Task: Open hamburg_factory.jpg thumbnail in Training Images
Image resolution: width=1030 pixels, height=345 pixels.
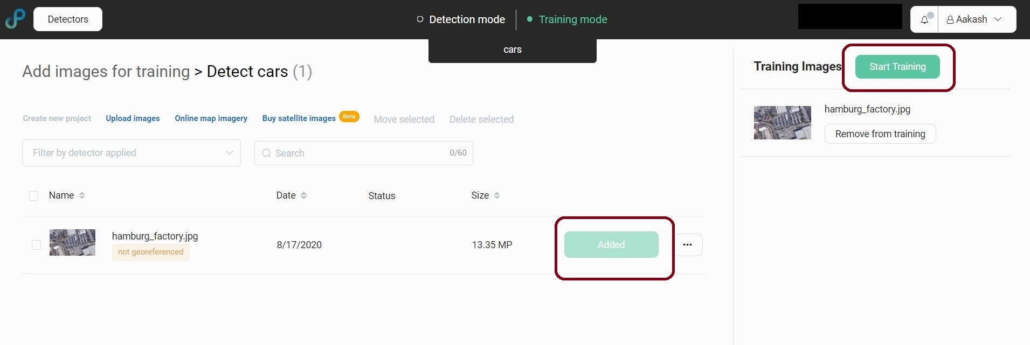Action: pos(782,123)
